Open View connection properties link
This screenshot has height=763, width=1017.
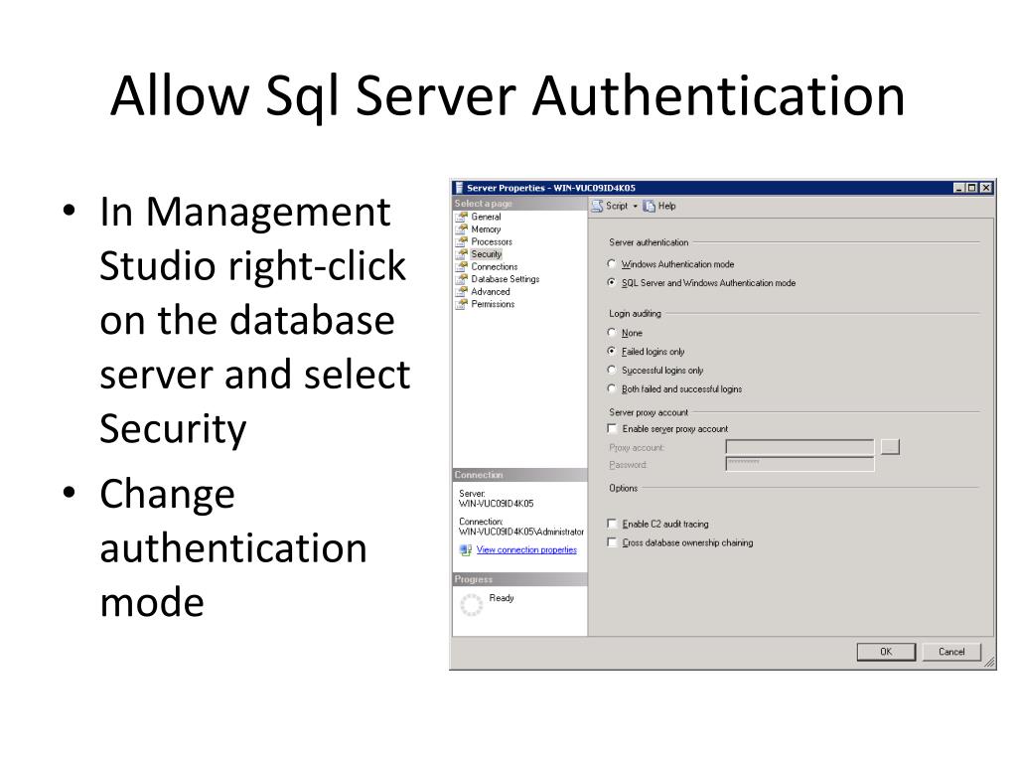[x=526, y=549]
